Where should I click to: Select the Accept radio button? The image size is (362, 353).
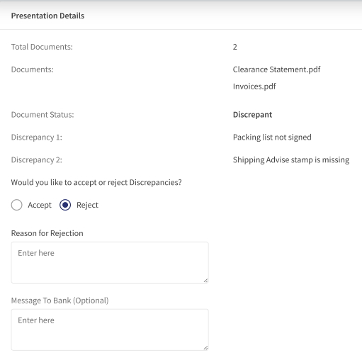[17, 205]
